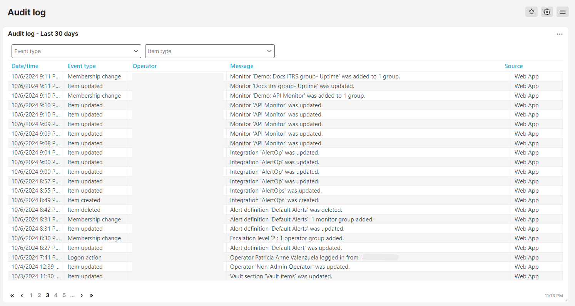This screenshot has height=306, width=575.
Task: Open the tile options ellipsis menu
Action: pyautogui.click(x=560, y=34)
